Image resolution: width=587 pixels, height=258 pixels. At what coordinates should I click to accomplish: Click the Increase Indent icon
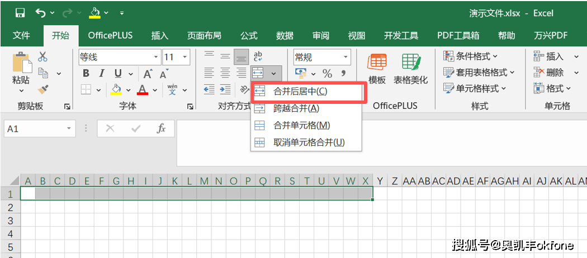click(225, 89)
